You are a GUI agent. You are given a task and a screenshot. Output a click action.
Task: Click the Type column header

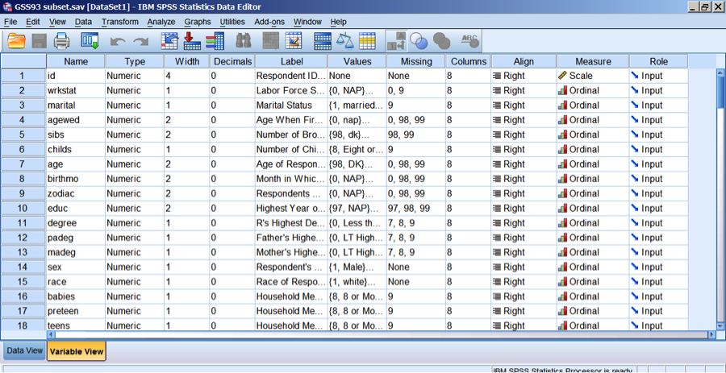(x=135, y=61)
